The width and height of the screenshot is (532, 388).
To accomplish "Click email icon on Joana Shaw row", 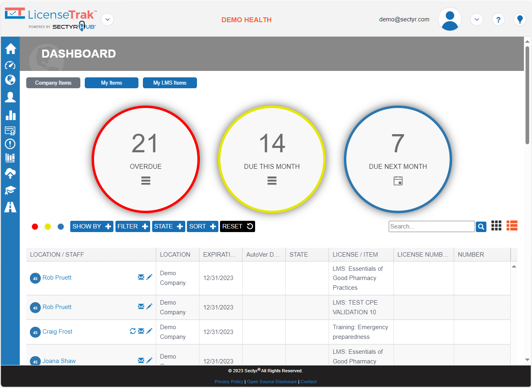I will [x=141, y=361].
